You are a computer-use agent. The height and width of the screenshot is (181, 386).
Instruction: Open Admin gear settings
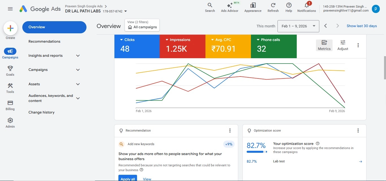(x=10, y=120)
